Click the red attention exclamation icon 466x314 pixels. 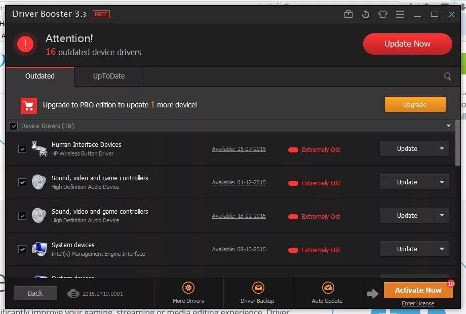pos(25,44)
